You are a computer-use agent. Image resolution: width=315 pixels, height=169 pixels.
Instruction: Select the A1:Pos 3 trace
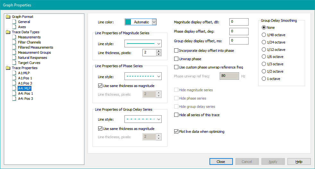(25, 83)
